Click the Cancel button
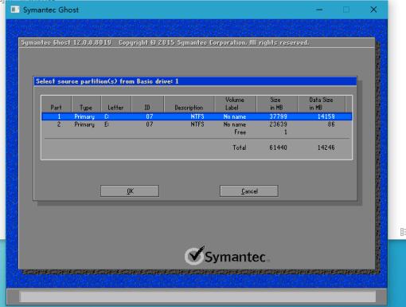 (x=249, y=191)
